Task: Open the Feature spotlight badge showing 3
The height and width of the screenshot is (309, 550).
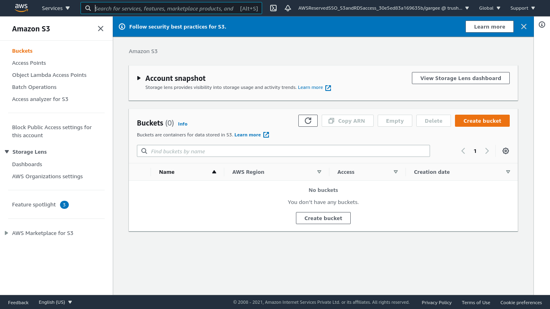Action: tap(64, 205)
